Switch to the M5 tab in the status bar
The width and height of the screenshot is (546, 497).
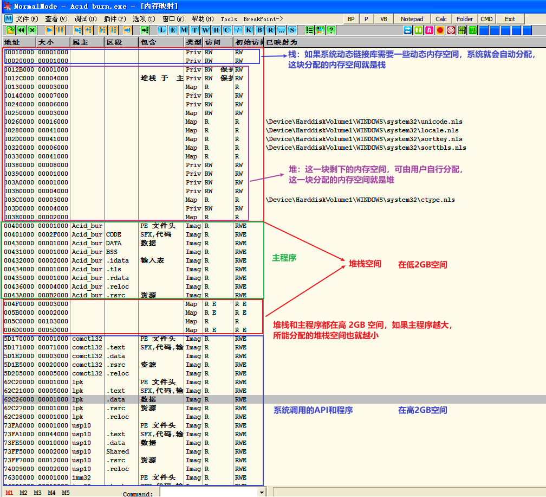pyautogui.click(x=66, y=493)
